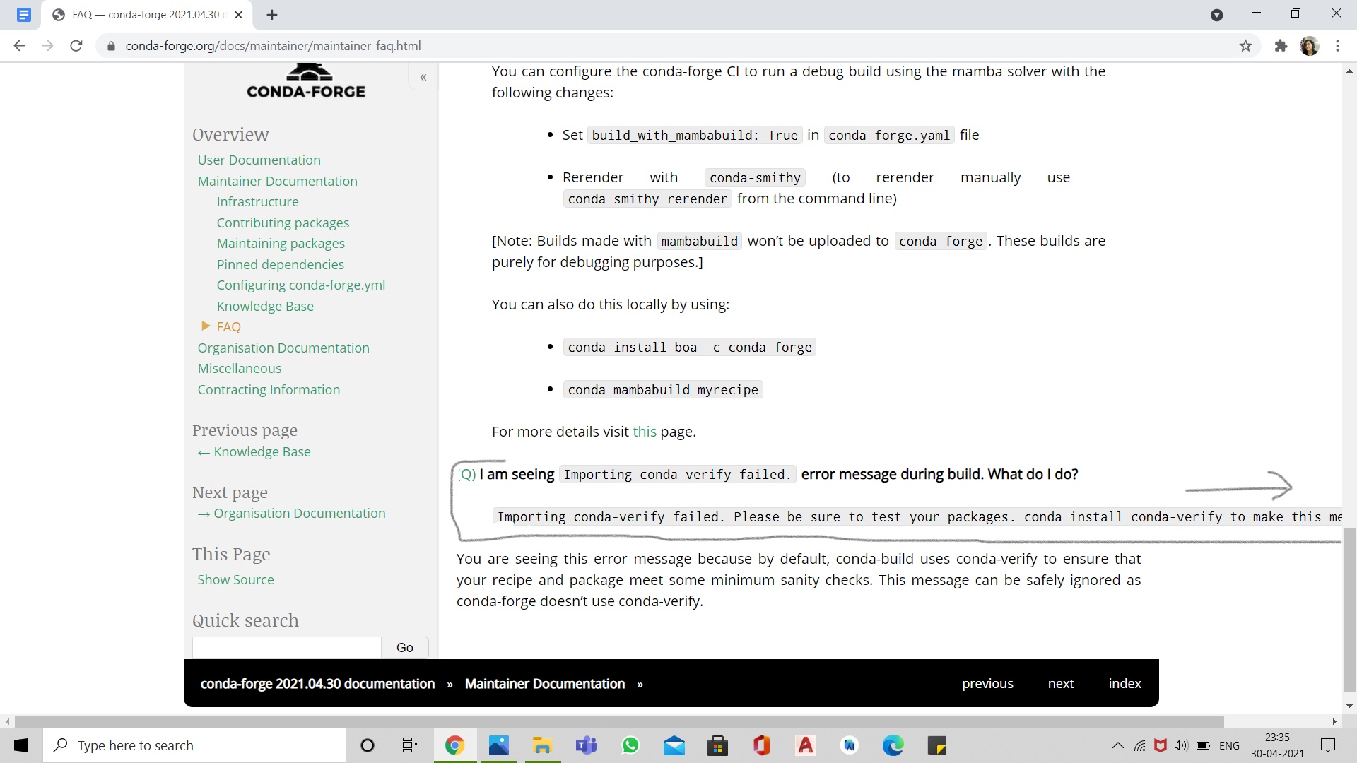1357x763 pixels.
Task: Click Show Source link
Action: [x=235, y=580]
